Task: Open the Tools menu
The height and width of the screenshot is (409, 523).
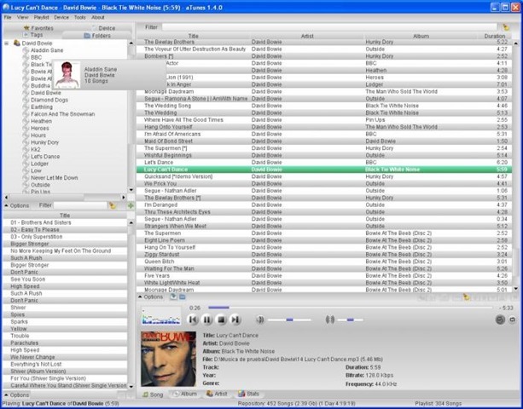Action: [80, 17]
